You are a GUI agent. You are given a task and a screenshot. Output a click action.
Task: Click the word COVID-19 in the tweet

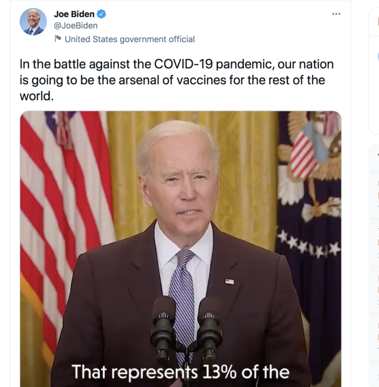(x=195, y=64)
